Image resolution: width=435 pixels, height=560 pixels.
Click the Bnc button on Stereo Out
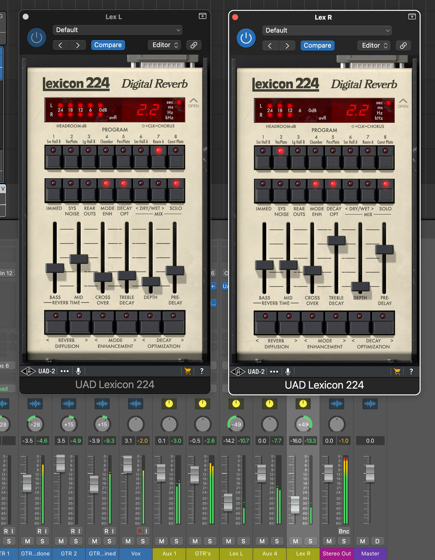(344, 531)
